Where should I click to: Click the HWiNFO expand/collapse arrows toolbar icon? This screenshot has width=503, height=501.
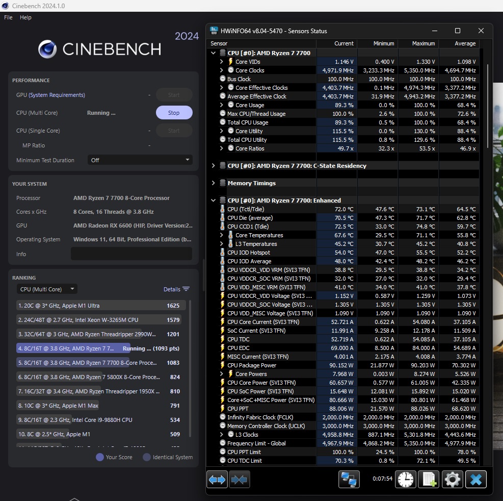point(217,480)
